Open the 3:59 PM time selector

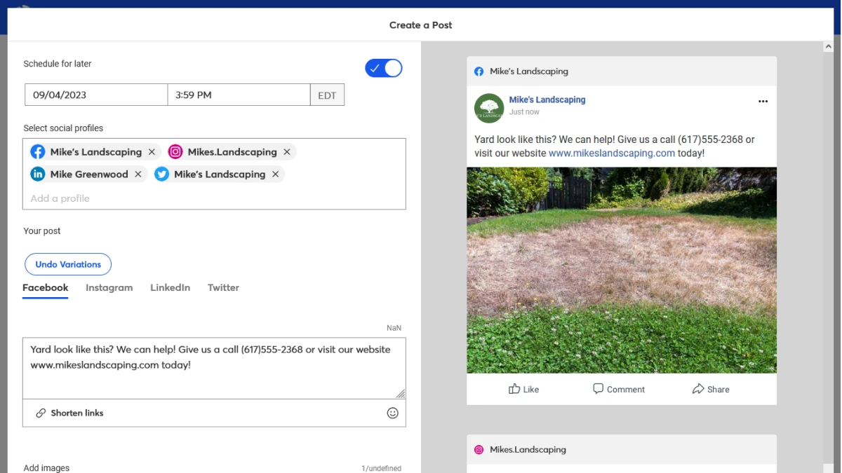pos(239,95)
